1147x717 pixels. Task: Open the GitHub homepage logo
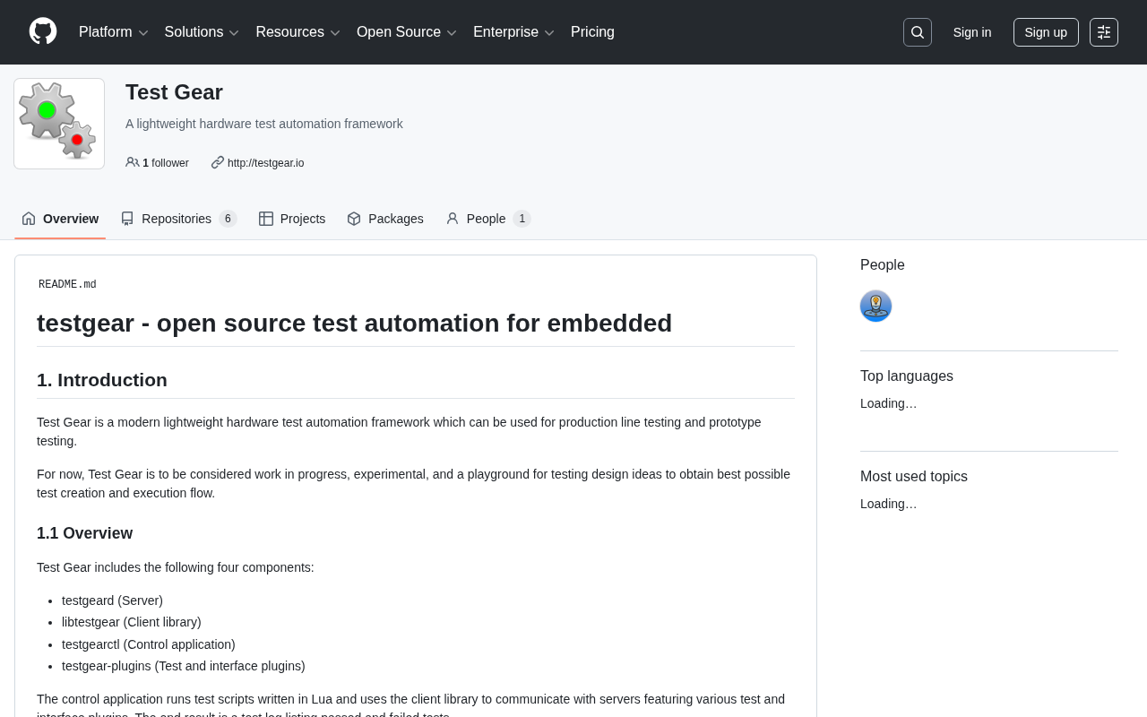43,31
